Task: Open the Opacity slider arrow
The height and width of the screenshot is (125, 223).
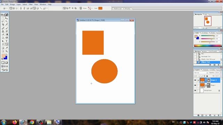Action: 221,73
